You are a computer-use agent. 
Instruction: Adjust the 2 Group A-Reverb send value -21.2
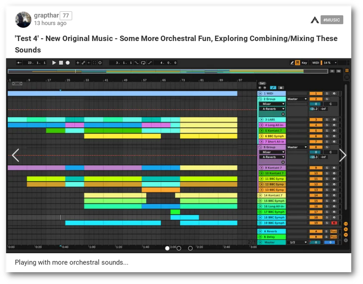tap(314, 109)
